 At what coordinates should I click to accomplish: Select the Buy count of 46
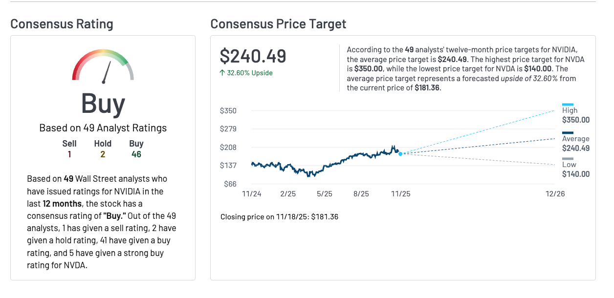tap(136, 154)
